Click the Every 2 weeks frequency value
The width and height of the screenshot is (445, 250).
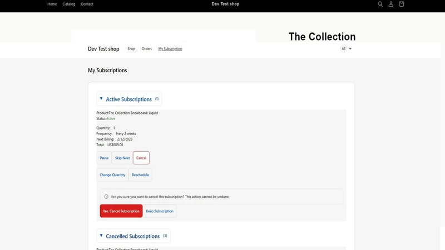click(x=126, y=133)
